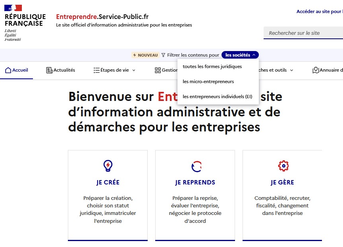Click the circular arrows icon above Je reprends

(196, 166)
